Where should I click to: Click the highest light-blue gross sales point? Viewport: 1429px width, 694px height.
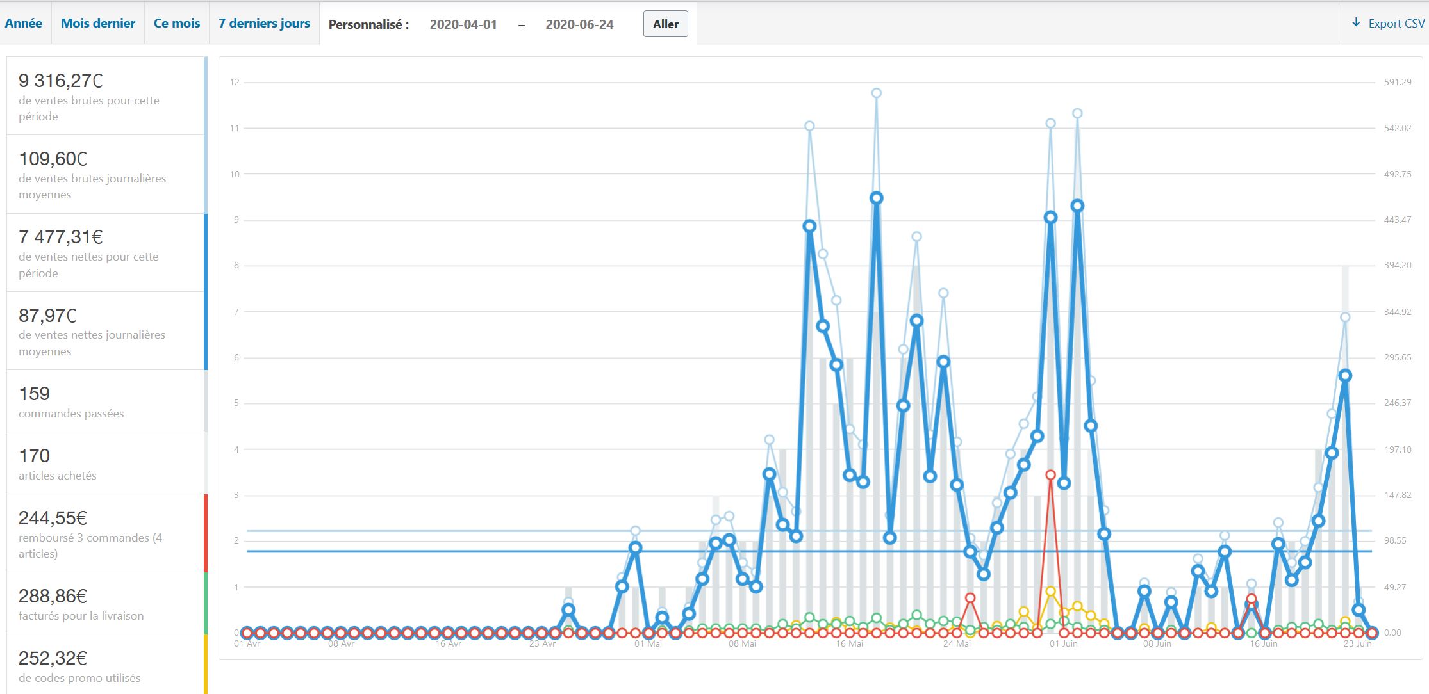click(x=877, y=93)
